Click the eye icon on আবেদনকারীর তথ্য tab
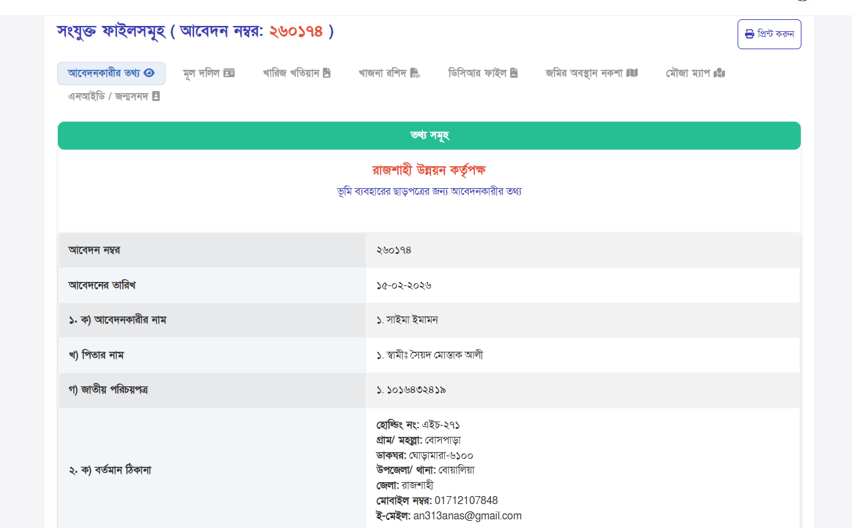The width and height of the screenshot is (852, 528). coord(149,73)
